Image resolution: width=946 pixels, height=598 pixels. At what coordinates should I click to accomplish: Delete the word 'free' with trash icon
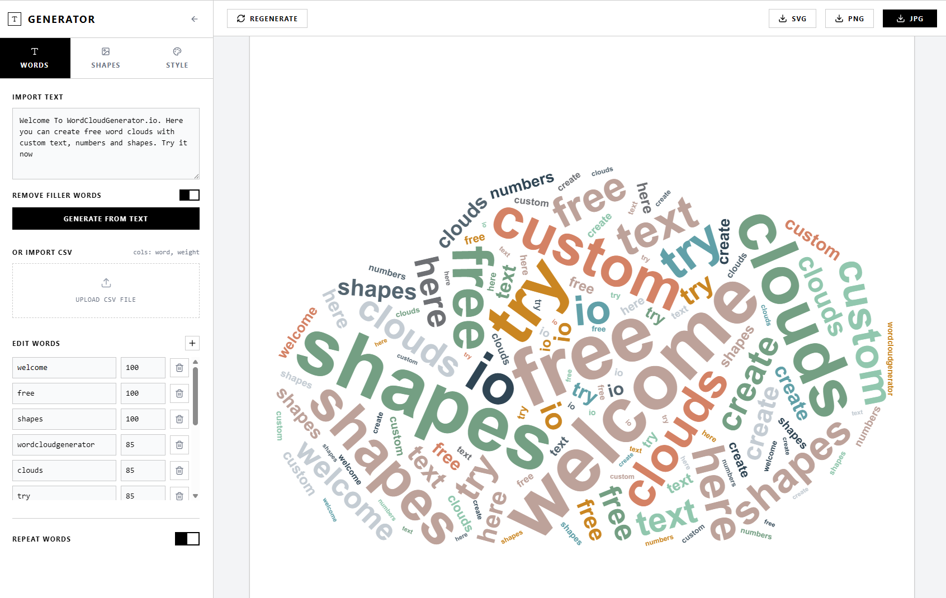pos(179,393)
